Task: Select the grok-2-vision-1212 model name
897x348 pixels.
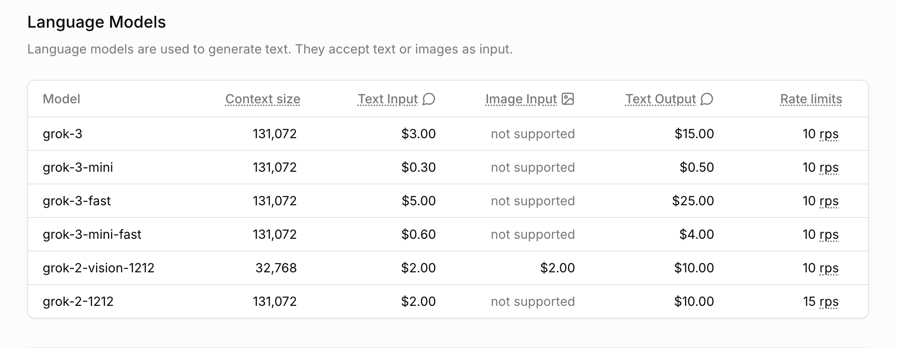Action: (98, 268)
